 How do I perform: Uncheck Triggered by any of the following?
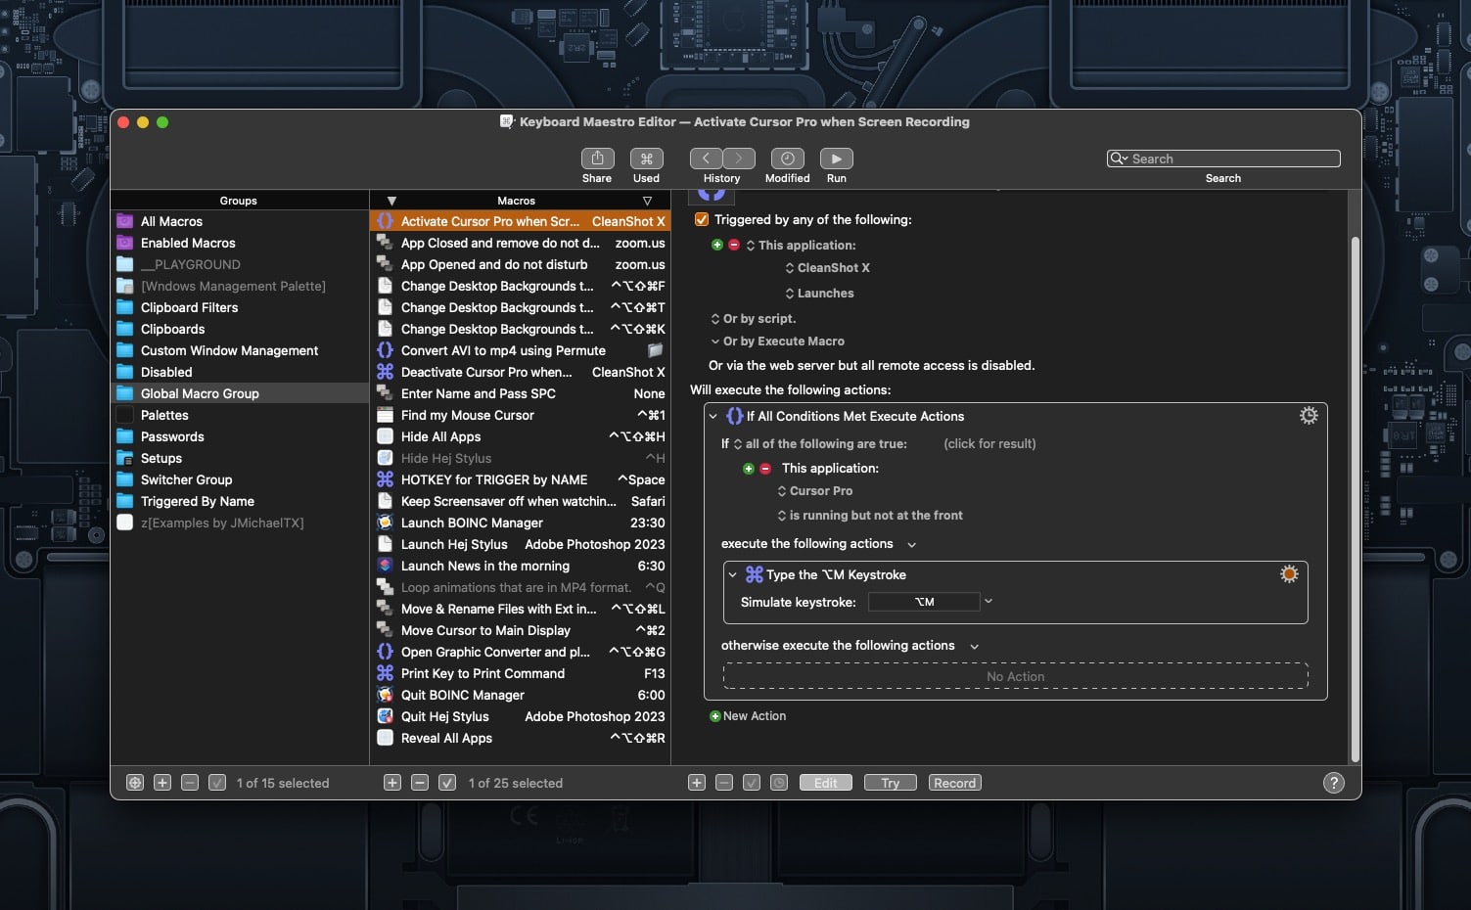click(702, 220)
